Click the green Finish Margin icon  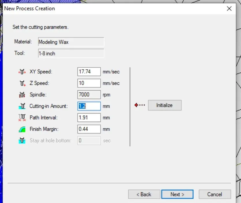[x=22, y=129]
